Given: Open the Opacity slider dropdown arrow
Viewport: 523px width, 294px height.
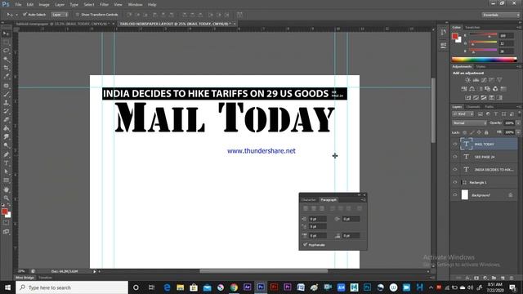Looking at the screenshot, I should [518, 123].
